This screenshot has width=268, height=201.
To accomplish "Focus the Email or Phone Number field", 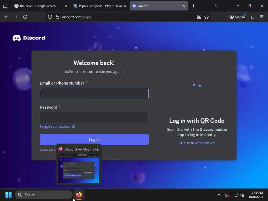I will coord(94,93).
